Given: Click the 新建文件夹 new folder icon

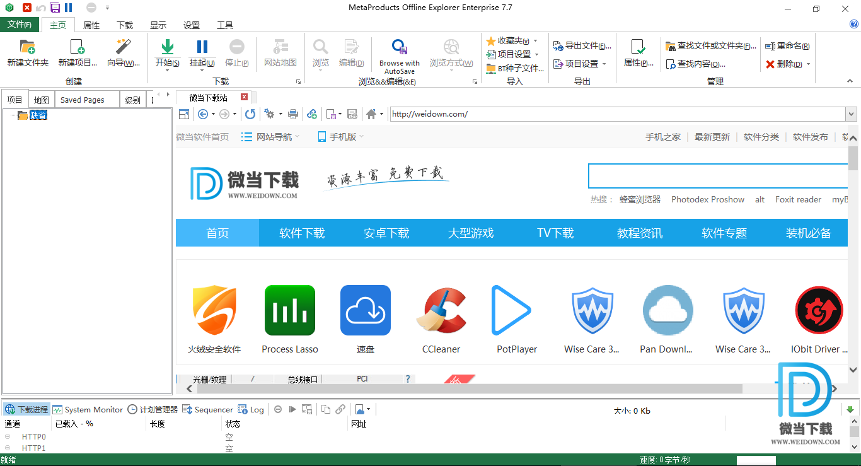Looking at the screenshot, I should (28, 47).
